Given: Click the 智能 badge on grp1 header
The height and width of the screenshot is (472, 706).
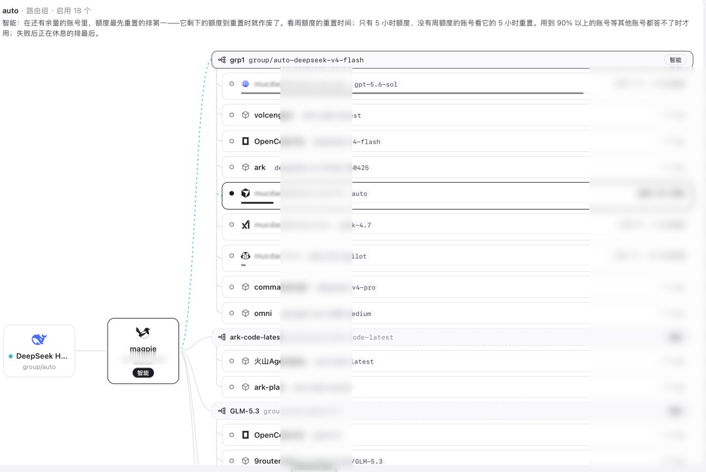Looking at the screenshot, I should 675,60.
